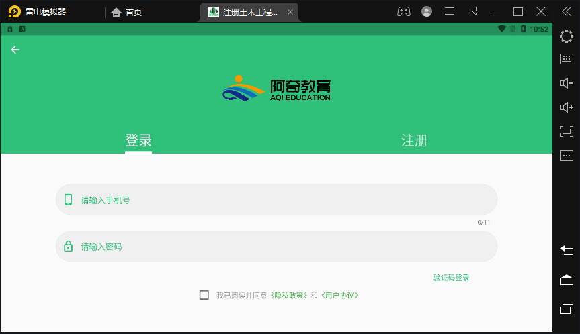Open emulator settings gear icon
This screenshot has height=334, width=580.
pyautogui.click(x=567, y=36)
